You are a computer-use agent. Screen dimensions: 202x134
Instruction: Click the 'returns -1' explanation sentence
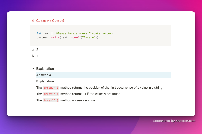79,94
